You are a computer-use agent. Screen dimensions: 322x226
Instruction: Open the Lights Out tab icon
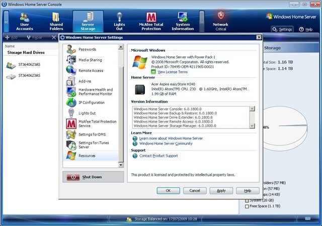pos(119,17)
